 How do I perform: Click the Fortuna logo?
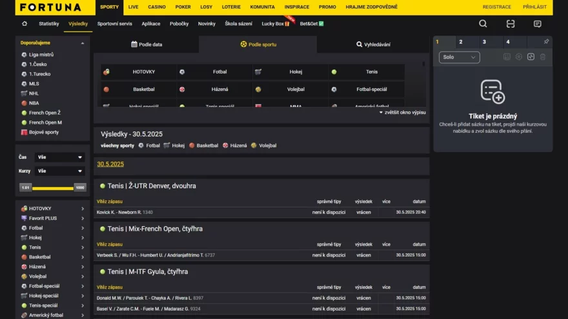tap(51, 7)
